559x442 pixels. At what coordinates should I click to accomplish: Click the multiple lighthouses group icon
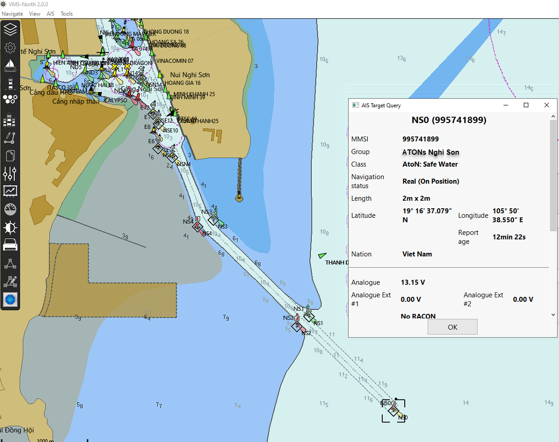10,120
